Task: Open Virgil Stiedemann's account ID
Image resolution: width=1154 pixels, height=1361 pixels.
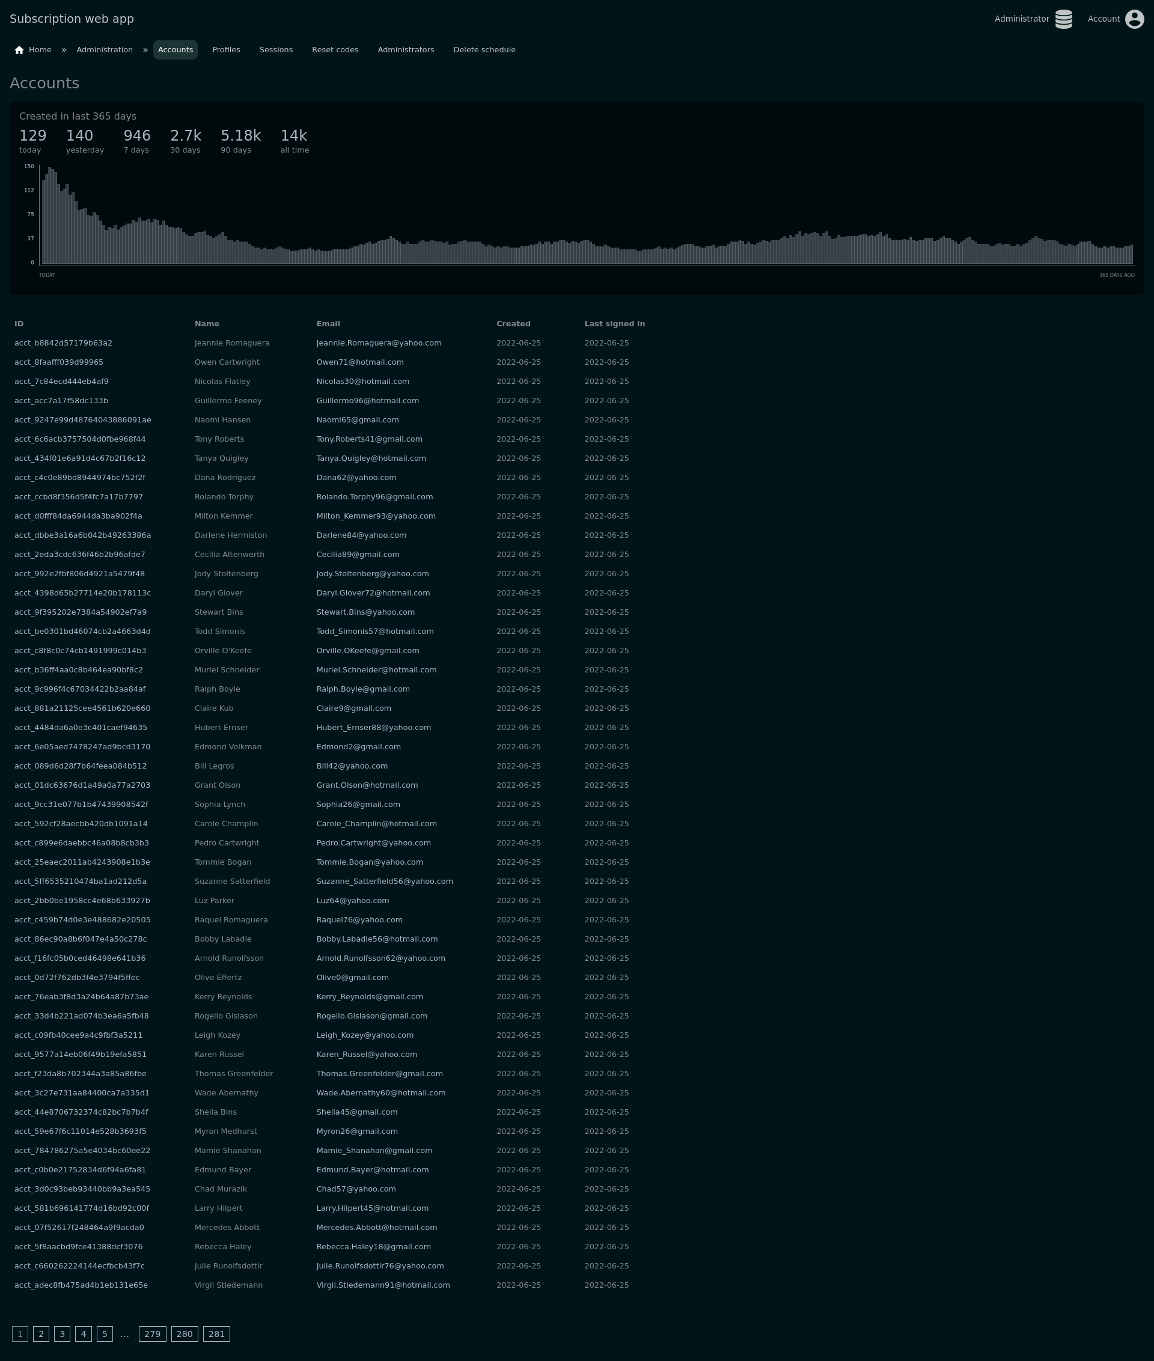Action: click(x=81, y=1285)
